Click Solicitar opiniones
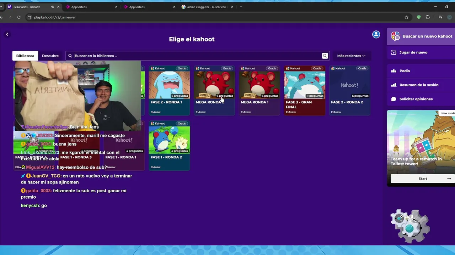 click(x=421, y=99)
